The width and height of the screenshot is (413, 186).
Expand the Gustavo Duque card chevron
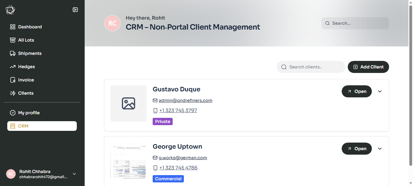point(380,91)
